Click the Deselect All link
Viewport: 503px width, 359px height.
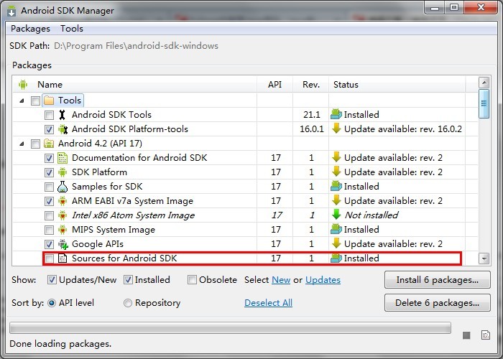tap(268, 303)
